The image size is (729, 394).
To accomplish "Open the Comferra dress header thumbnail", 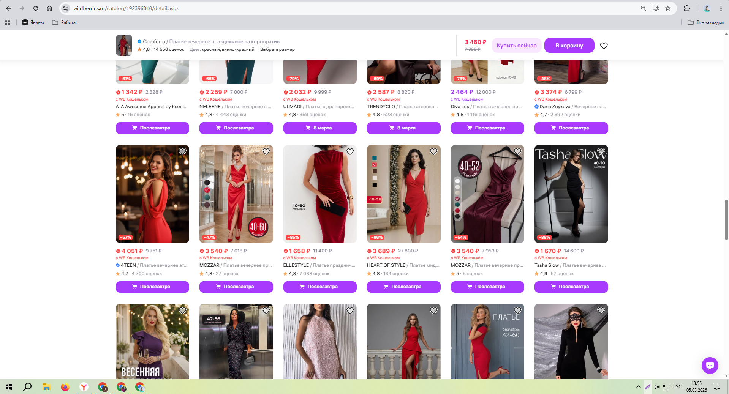I will [124, 45].
